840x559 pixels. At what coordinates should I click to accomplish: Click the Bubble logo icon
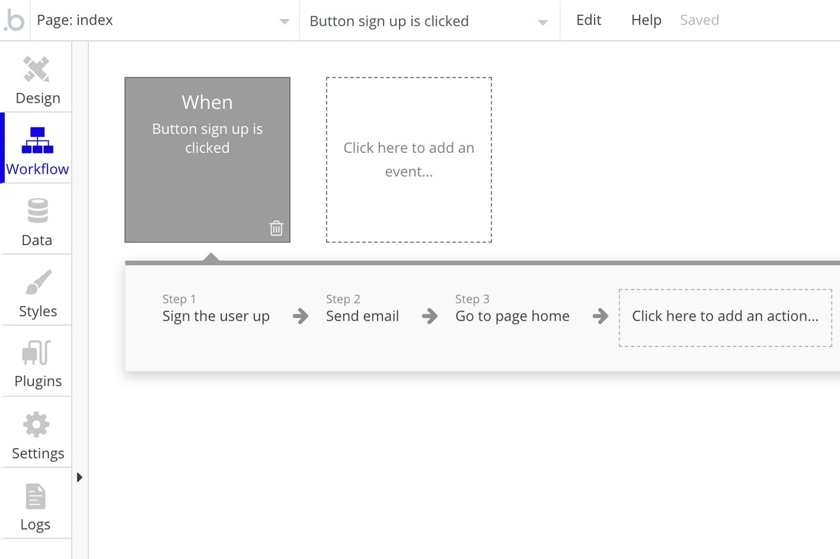coord(14,20)
